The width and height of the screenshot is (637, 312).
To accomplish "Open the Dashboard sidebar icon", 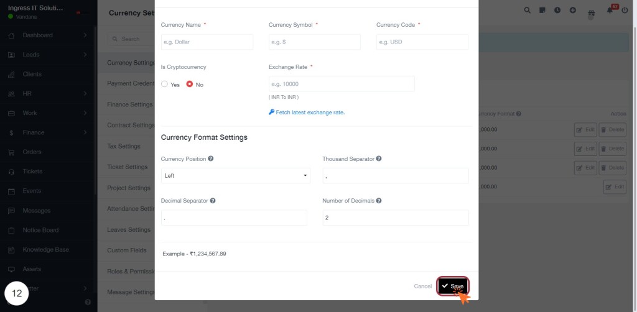I will click(11, 35).
